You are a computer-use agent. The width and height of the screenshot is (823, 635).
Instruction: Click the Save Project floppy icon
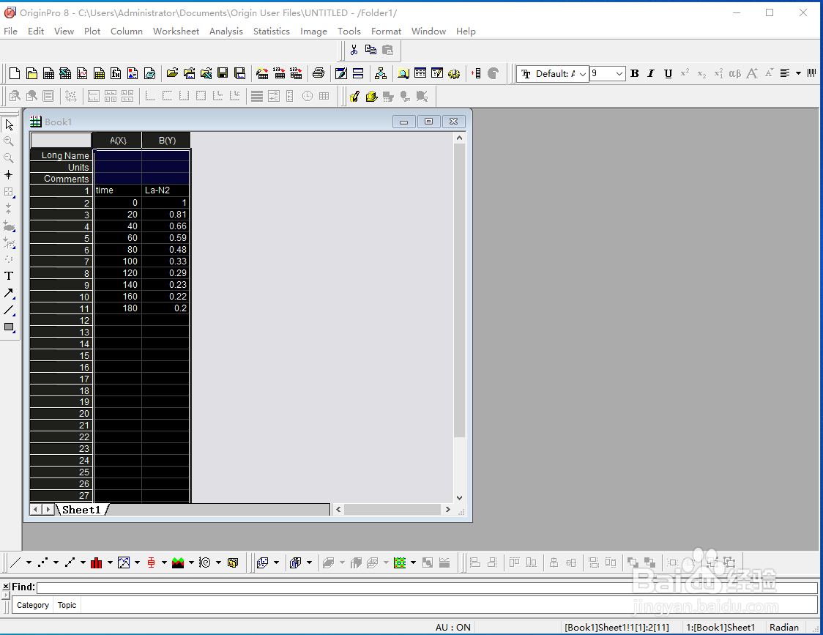coord(223,73)
